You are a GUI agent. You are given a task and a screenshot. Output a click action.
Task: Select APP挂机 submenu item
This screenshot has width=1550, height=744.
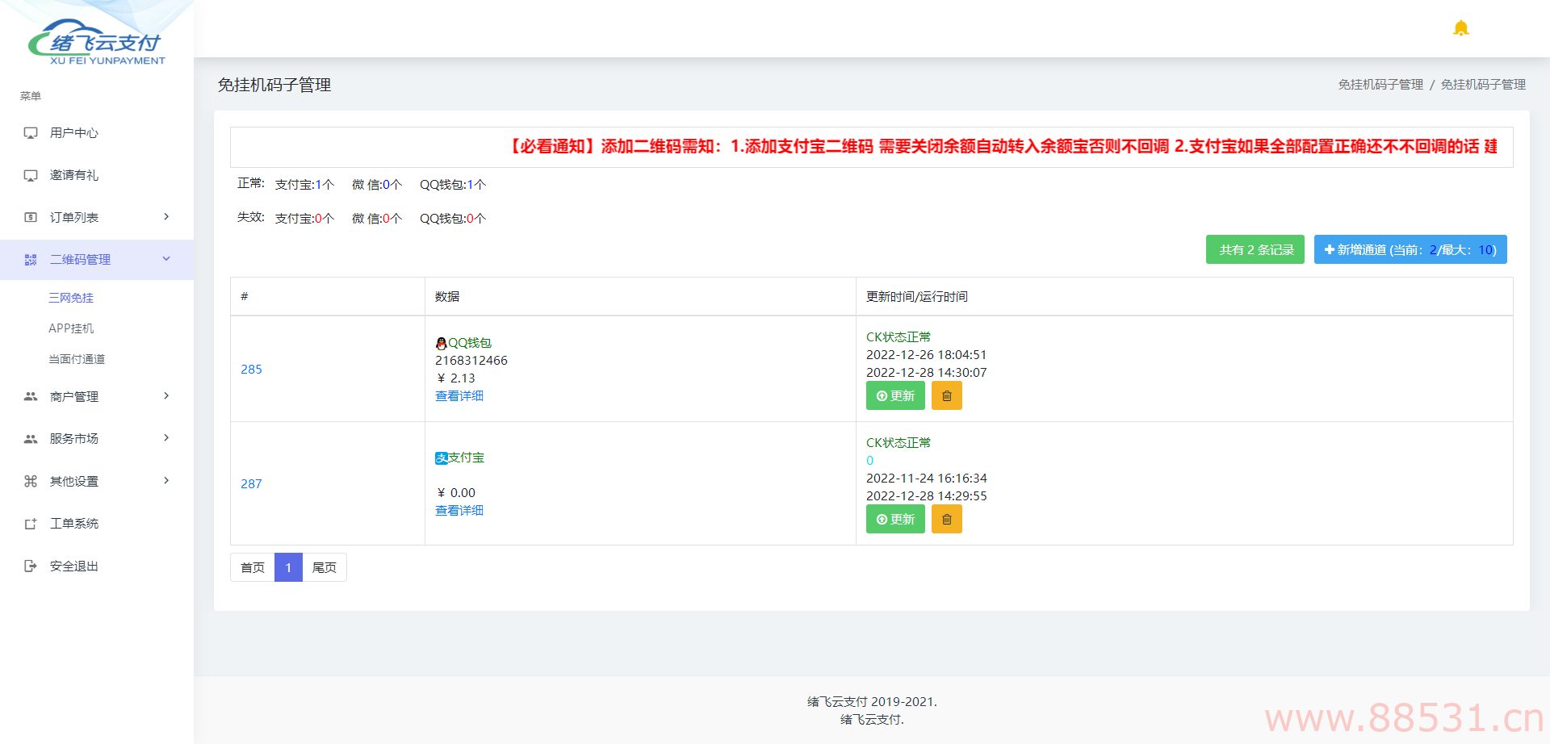[71, 328]
